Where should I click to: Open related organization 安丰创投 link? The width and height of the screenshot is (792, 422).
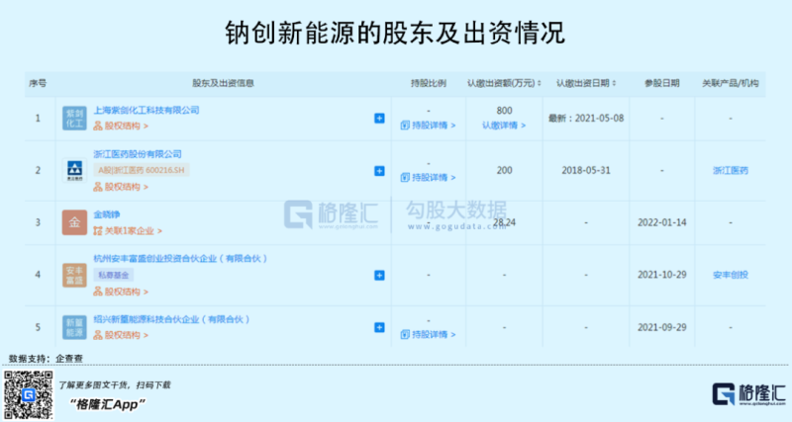731,275
